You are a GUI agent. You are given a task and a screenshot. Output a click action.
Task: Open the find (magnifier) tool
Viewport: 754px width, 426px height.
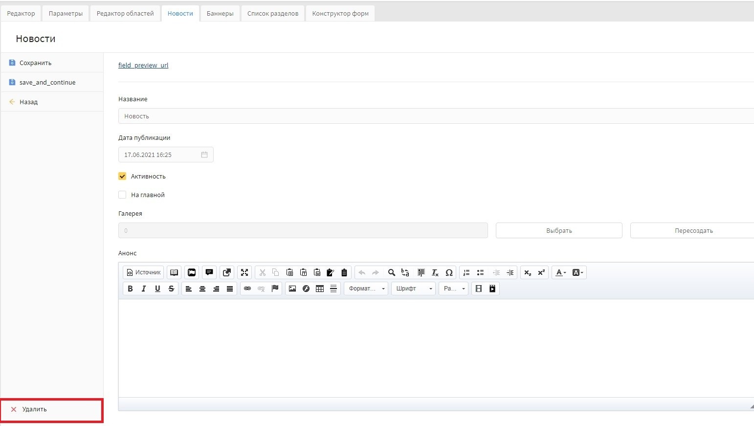click(x=391, y=272)
